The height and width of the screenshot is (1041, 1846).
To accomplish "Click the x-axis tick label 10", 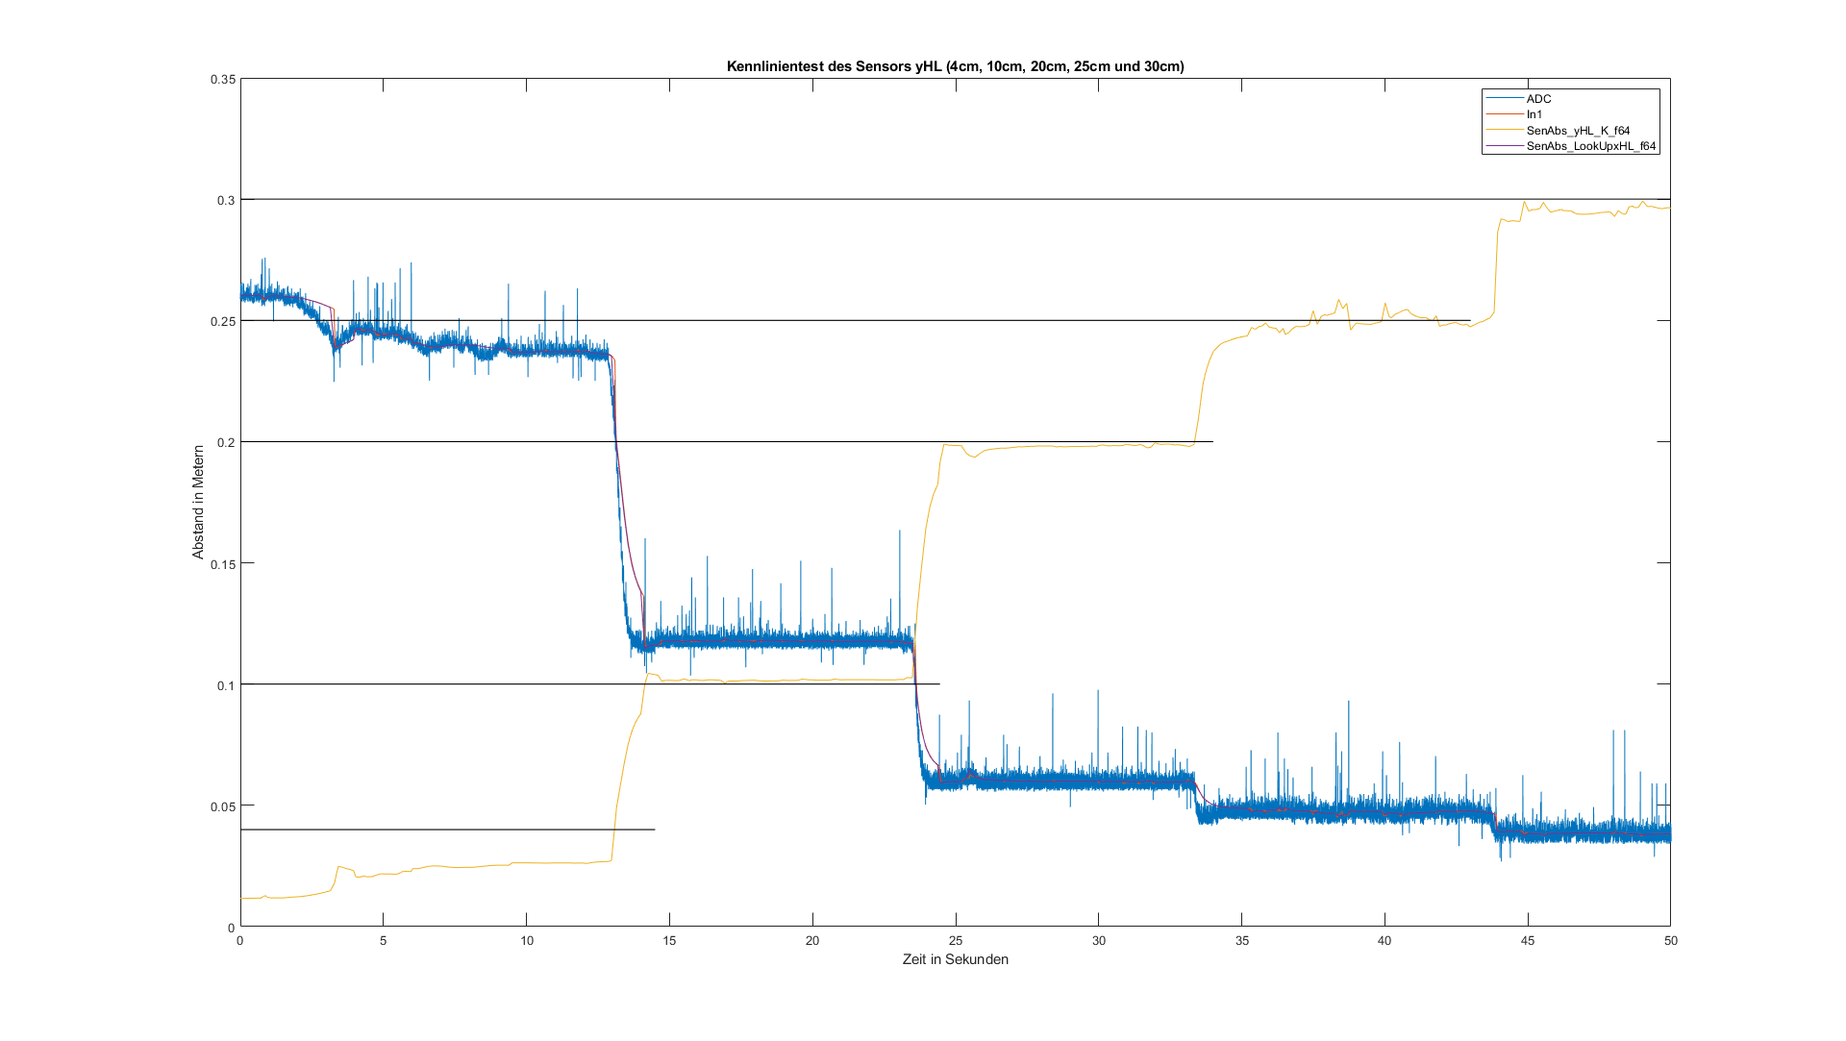I will pyautogui.click(x=526, y=940).
